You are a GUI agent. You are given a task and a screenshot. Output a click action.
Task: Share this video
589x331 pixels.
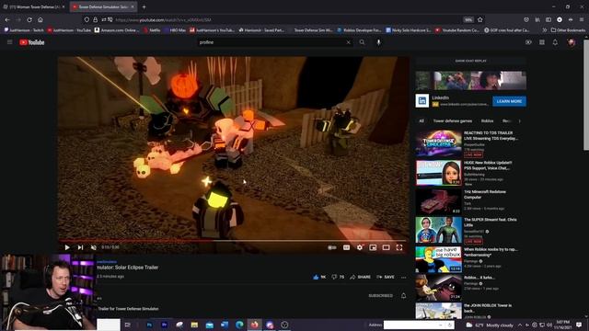[360, 277]
